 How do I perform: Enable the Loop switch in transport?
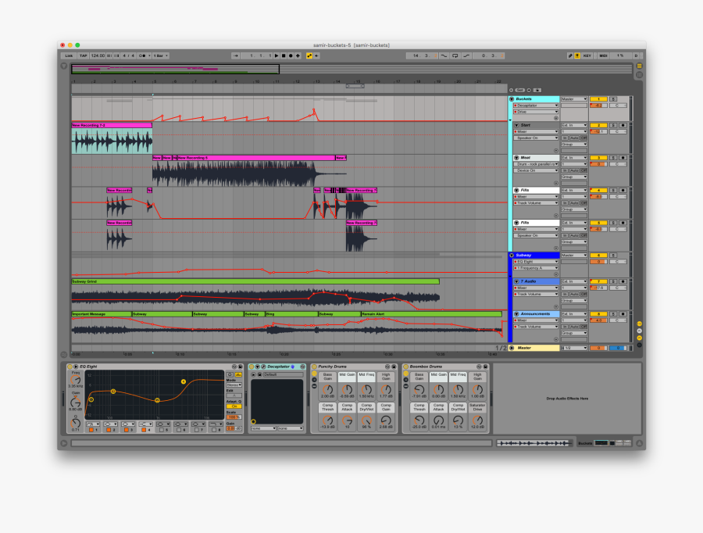[455, 55]
